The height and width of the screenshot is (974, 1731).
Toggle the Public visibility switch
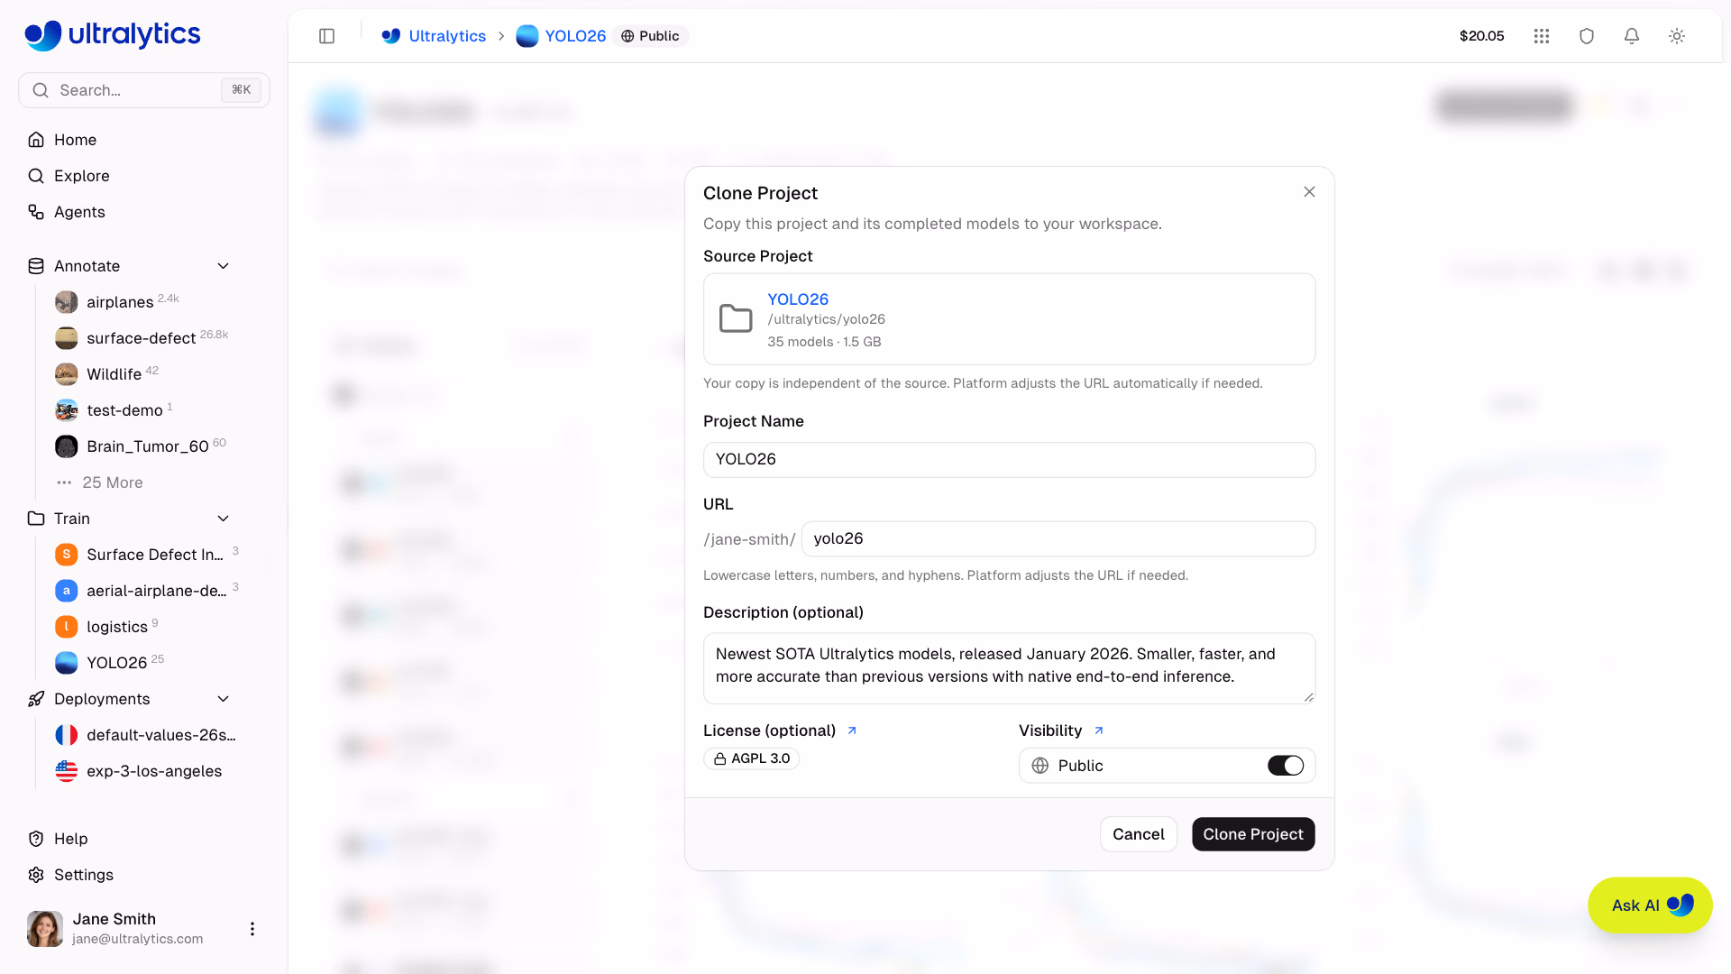point(1286,766)
